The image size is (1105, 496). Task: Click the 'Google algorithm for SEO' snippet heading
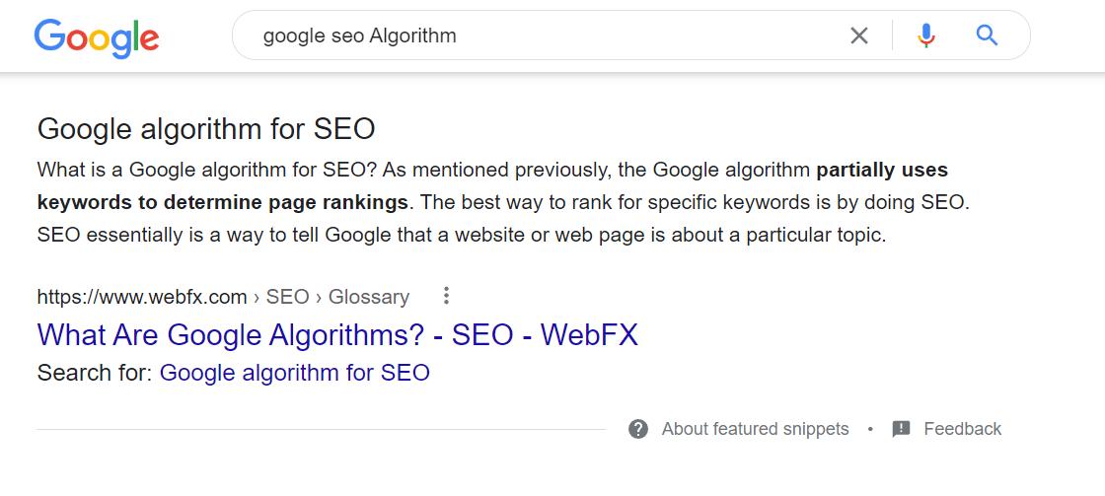point(206,129)
